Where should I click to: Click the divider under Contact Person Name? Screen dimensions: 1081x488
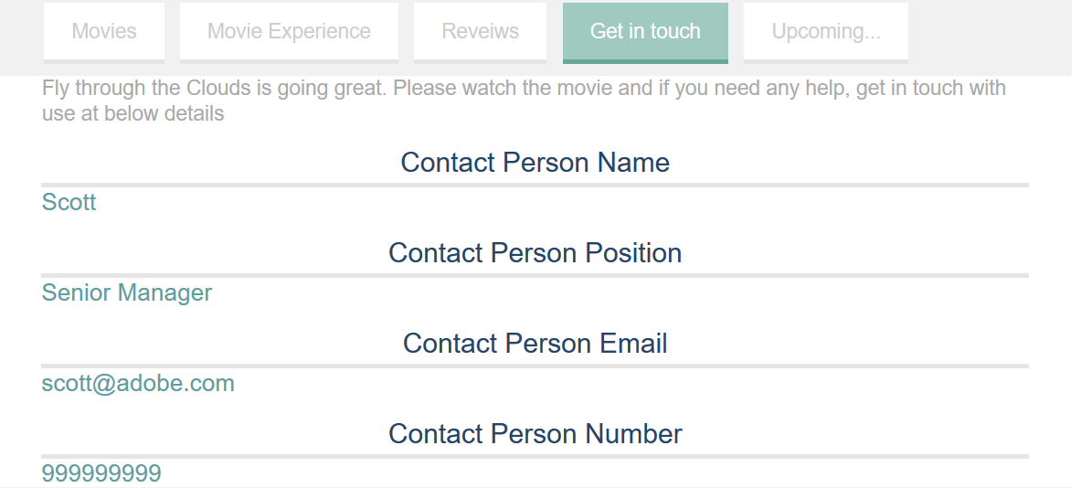(x=535, y=185)
